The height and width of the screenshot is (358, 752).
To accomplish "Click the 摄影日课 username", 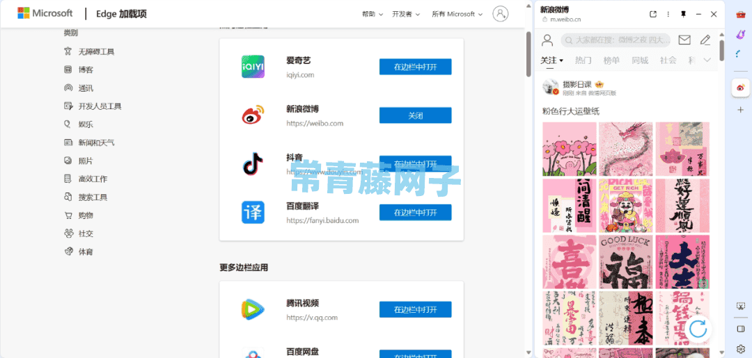I will (x=577, y=83).
